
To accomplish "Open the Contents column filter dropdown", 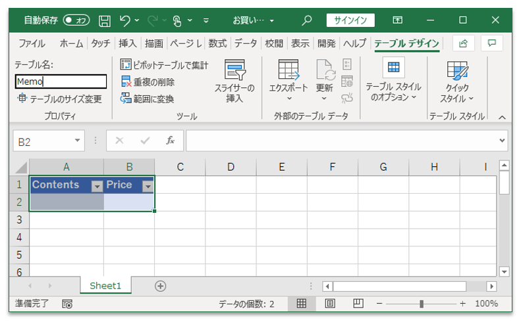I will coord(97,186).
